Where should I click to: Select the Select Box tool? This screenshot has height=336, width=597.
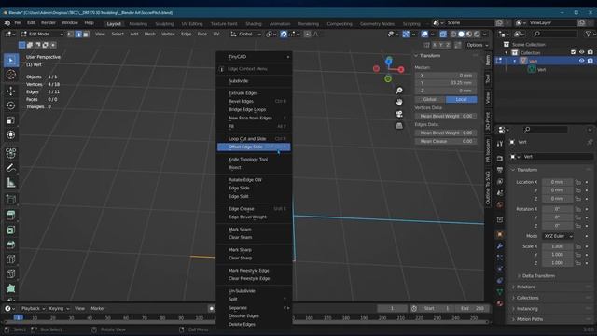click(x=11, y=60)
